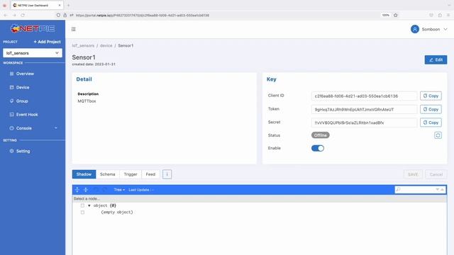The height and width of the screenshot is (255, 454).
Task: Open the IoT_sensors project dropdown
Action: pos(33,53)
